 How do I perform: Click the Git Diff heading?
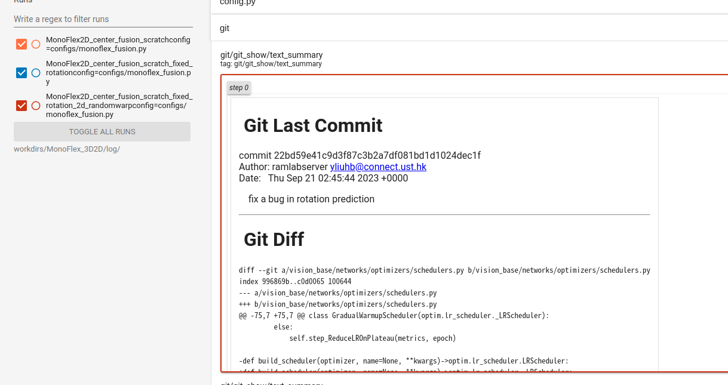pyautogui.click(x=274, y=239)
